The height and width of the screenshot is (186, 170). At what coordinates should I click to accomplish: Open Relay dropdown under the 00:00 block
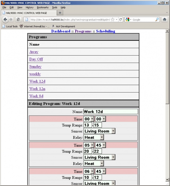point(94,137)
